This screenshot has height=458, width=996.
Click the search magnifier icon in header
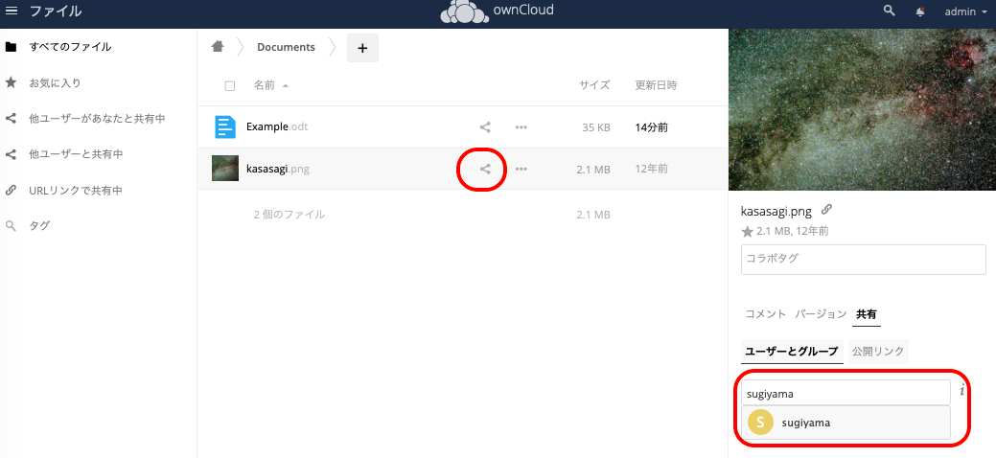tap(889, 11)
